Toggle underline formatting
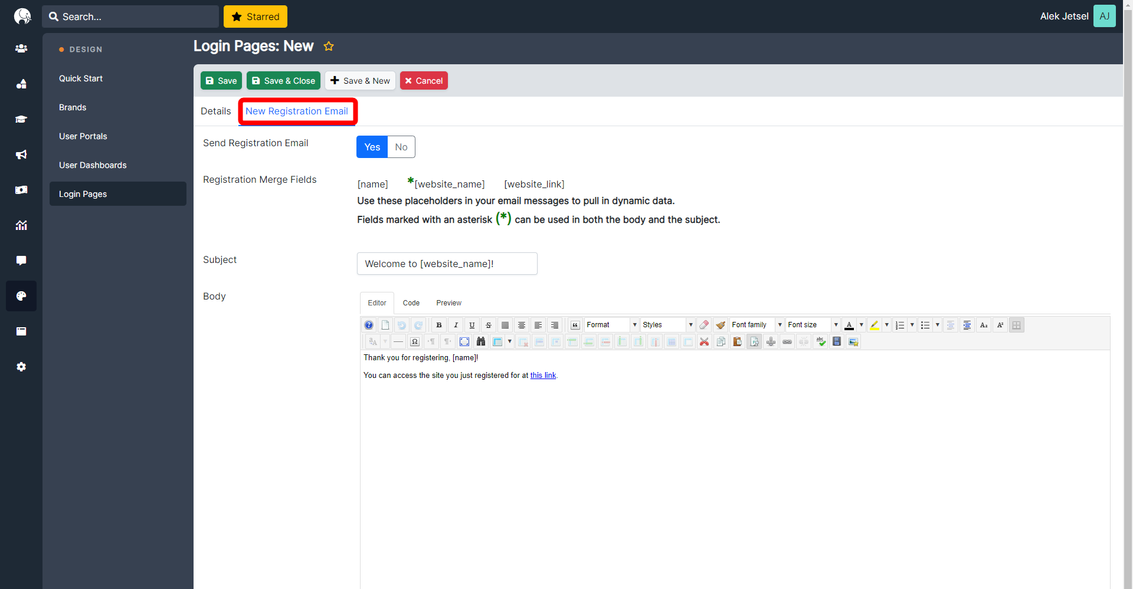 pyautogui.click(x=472, y=325)
